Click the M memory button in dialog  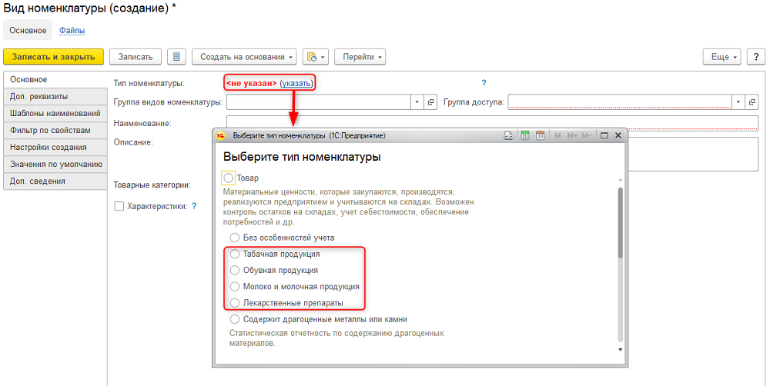tap(557, 136)
